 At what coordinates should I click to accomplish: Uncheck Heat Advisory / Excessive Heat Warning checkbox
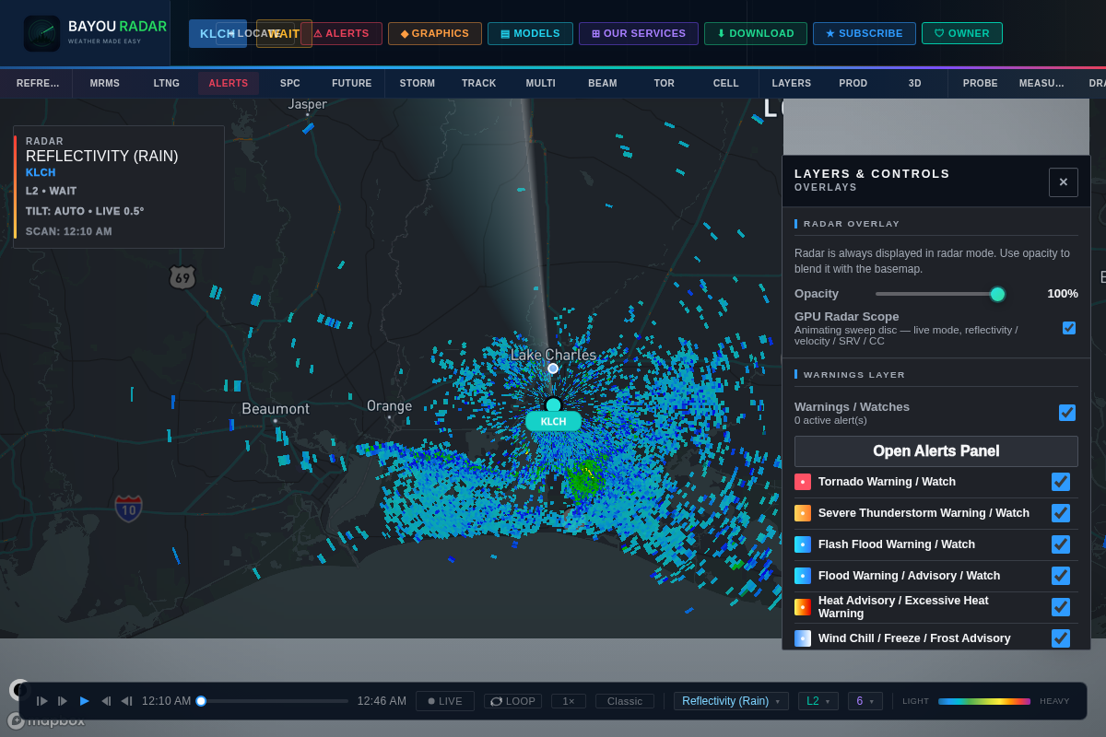pos(1061,607)
